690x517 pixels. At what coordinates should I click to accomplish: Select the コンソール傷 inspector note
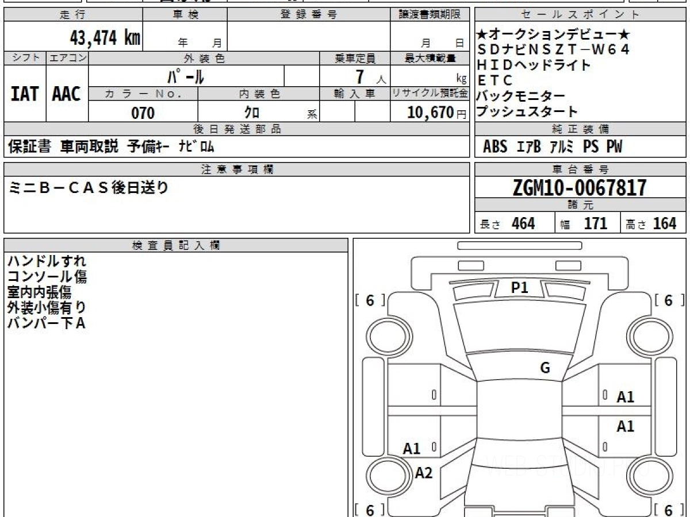point(47,277)
